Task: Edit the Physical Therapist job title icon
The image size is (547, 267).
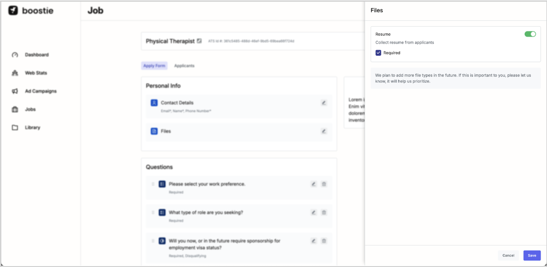Action: (199, 41)
